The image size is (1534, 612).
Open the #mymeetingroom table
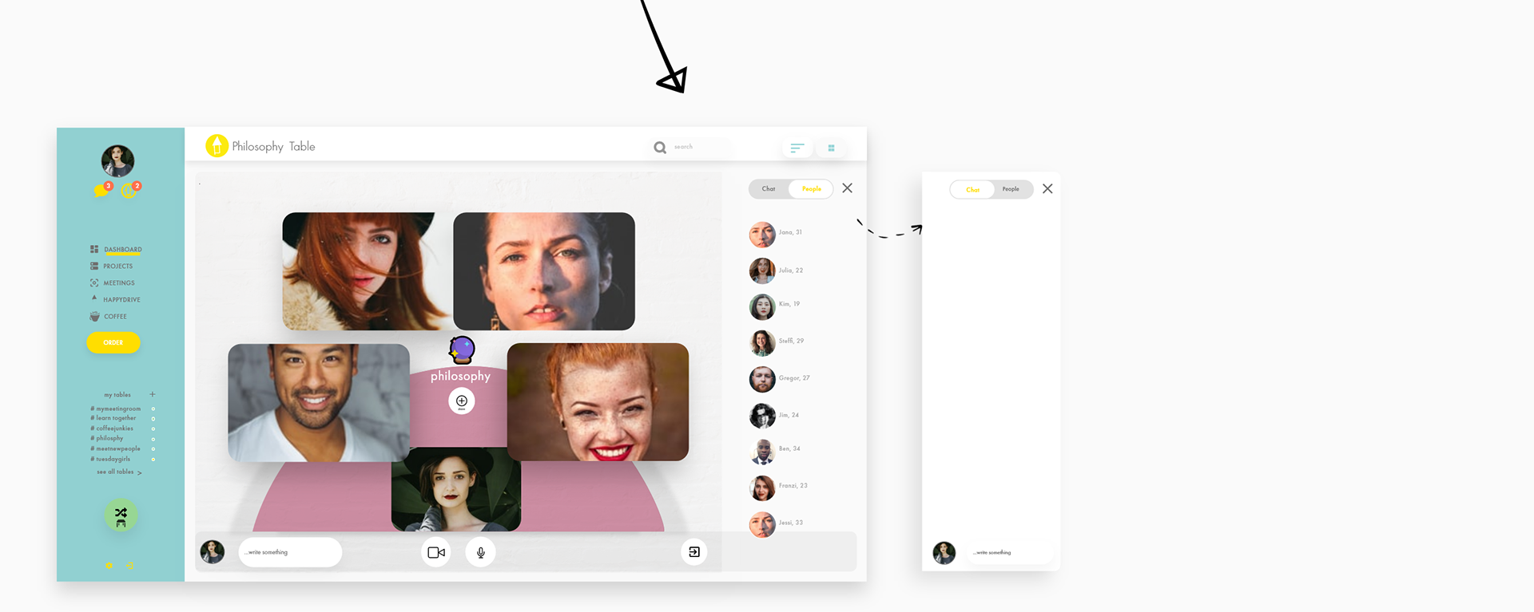point(115,409)
